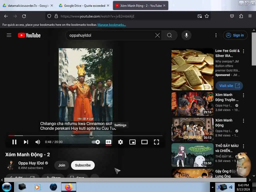Open Manage bookmarks link
Viewport: 256px width, 192px height.
[112, 25]
